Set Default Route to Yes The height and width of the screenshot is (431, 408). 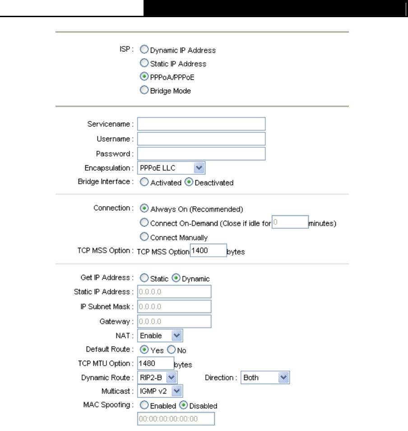click(144, 349)
